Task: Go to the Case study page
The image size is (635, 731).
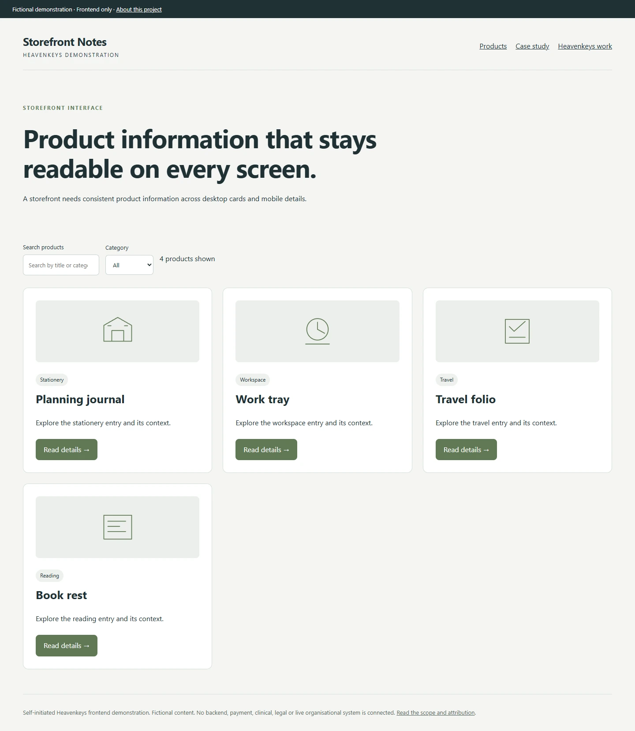Action: coord(532,46)
